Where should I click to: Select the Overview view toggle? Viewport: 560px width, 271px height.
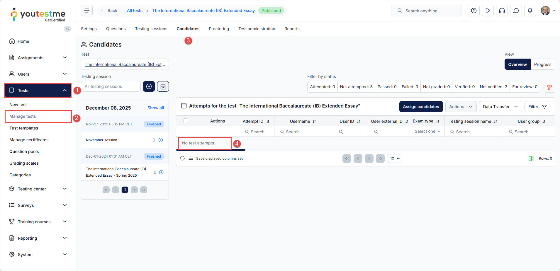pos(517,64)
